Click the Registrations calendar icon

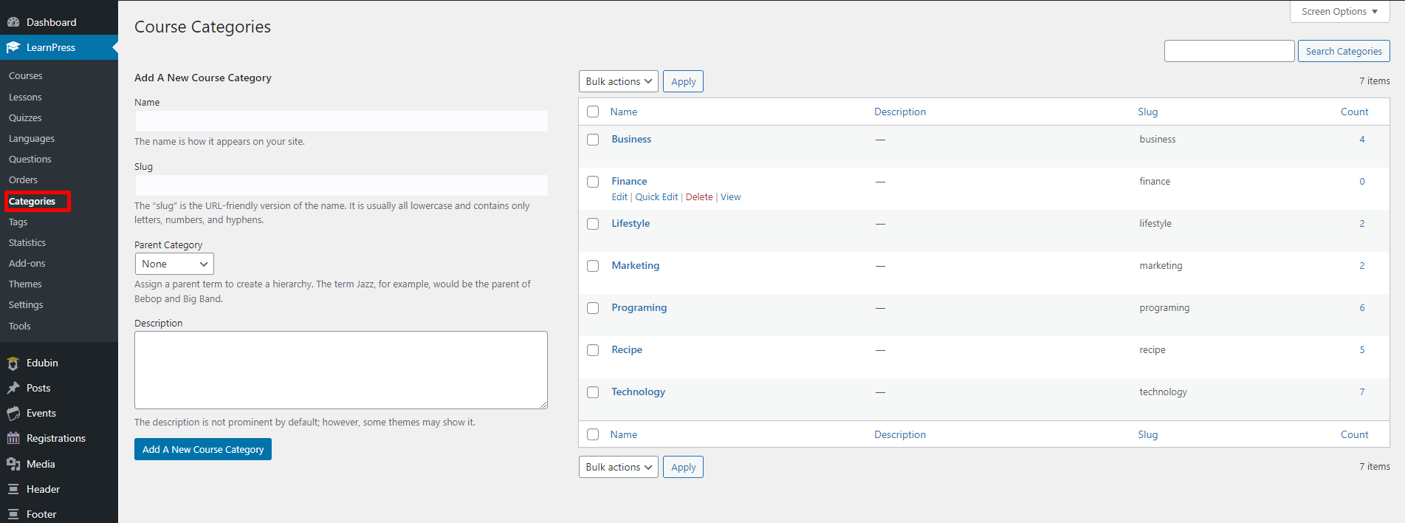pos(13,439)
